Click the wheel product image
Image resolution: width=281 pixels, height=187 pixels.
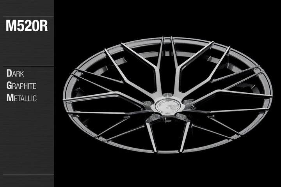tap(167, 93)
